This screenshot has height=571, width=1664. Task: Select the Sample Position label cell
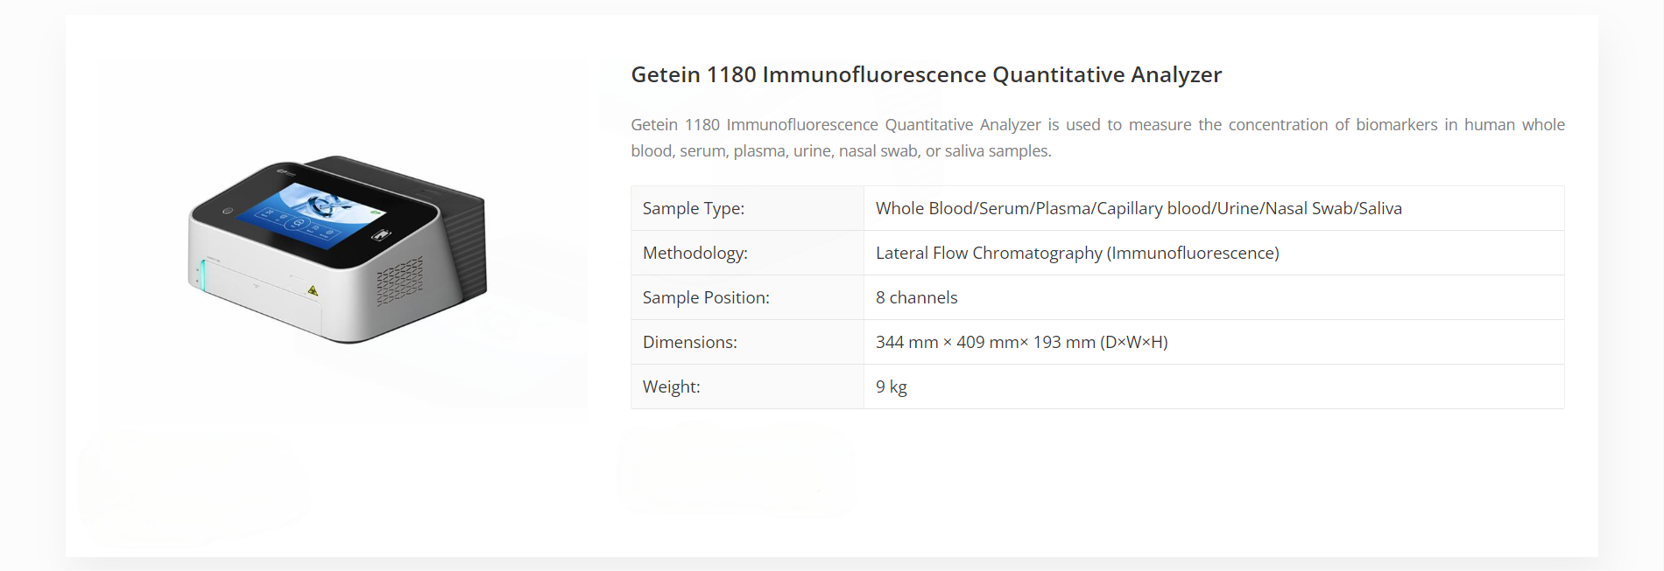[747, 297]
